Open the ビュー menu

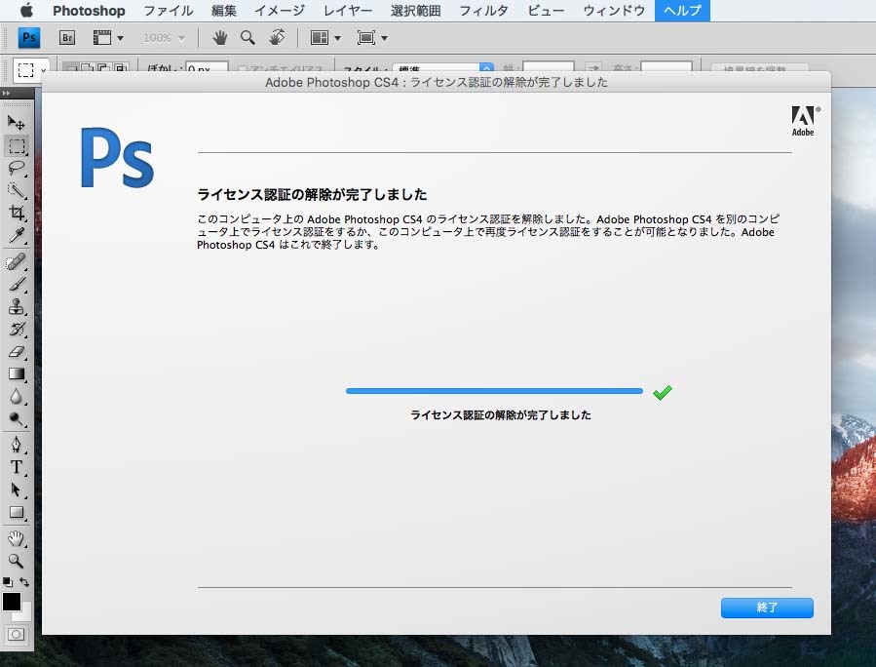(546, 10)
